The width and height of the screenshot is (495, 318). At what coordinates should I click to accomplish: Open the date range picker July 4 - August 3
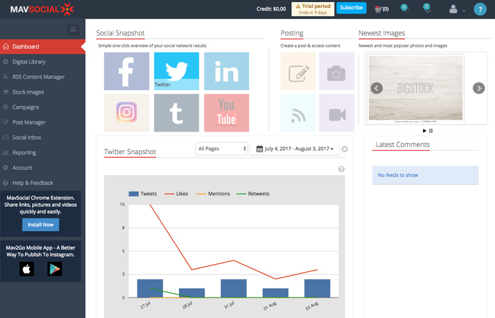pyautogui.click(x=294, y=149)
